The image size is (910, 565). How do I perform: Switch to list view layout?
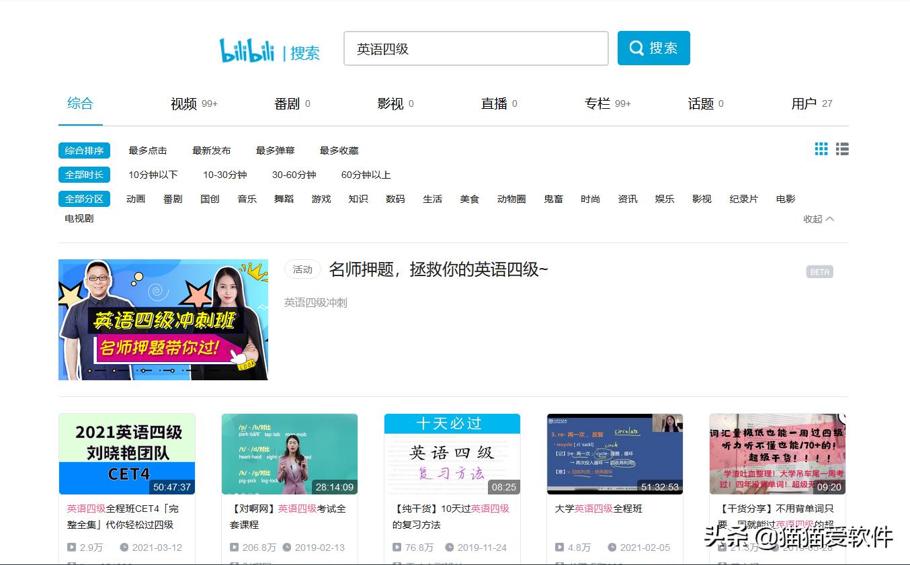coord(841,149)
